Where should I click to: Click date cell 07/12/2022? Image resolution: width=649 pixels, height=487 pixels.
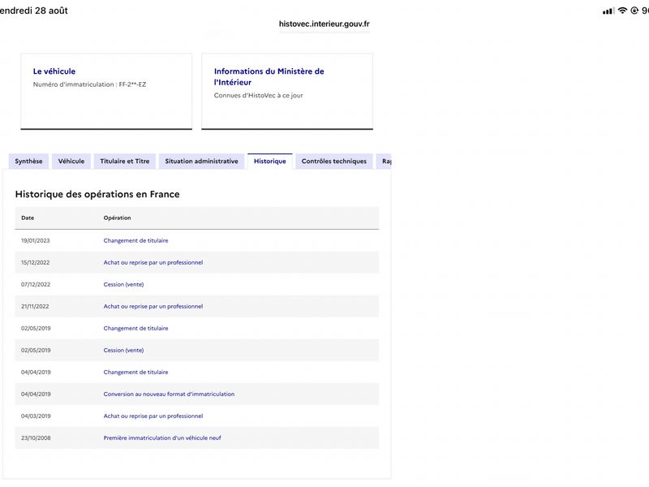point(36,285)
